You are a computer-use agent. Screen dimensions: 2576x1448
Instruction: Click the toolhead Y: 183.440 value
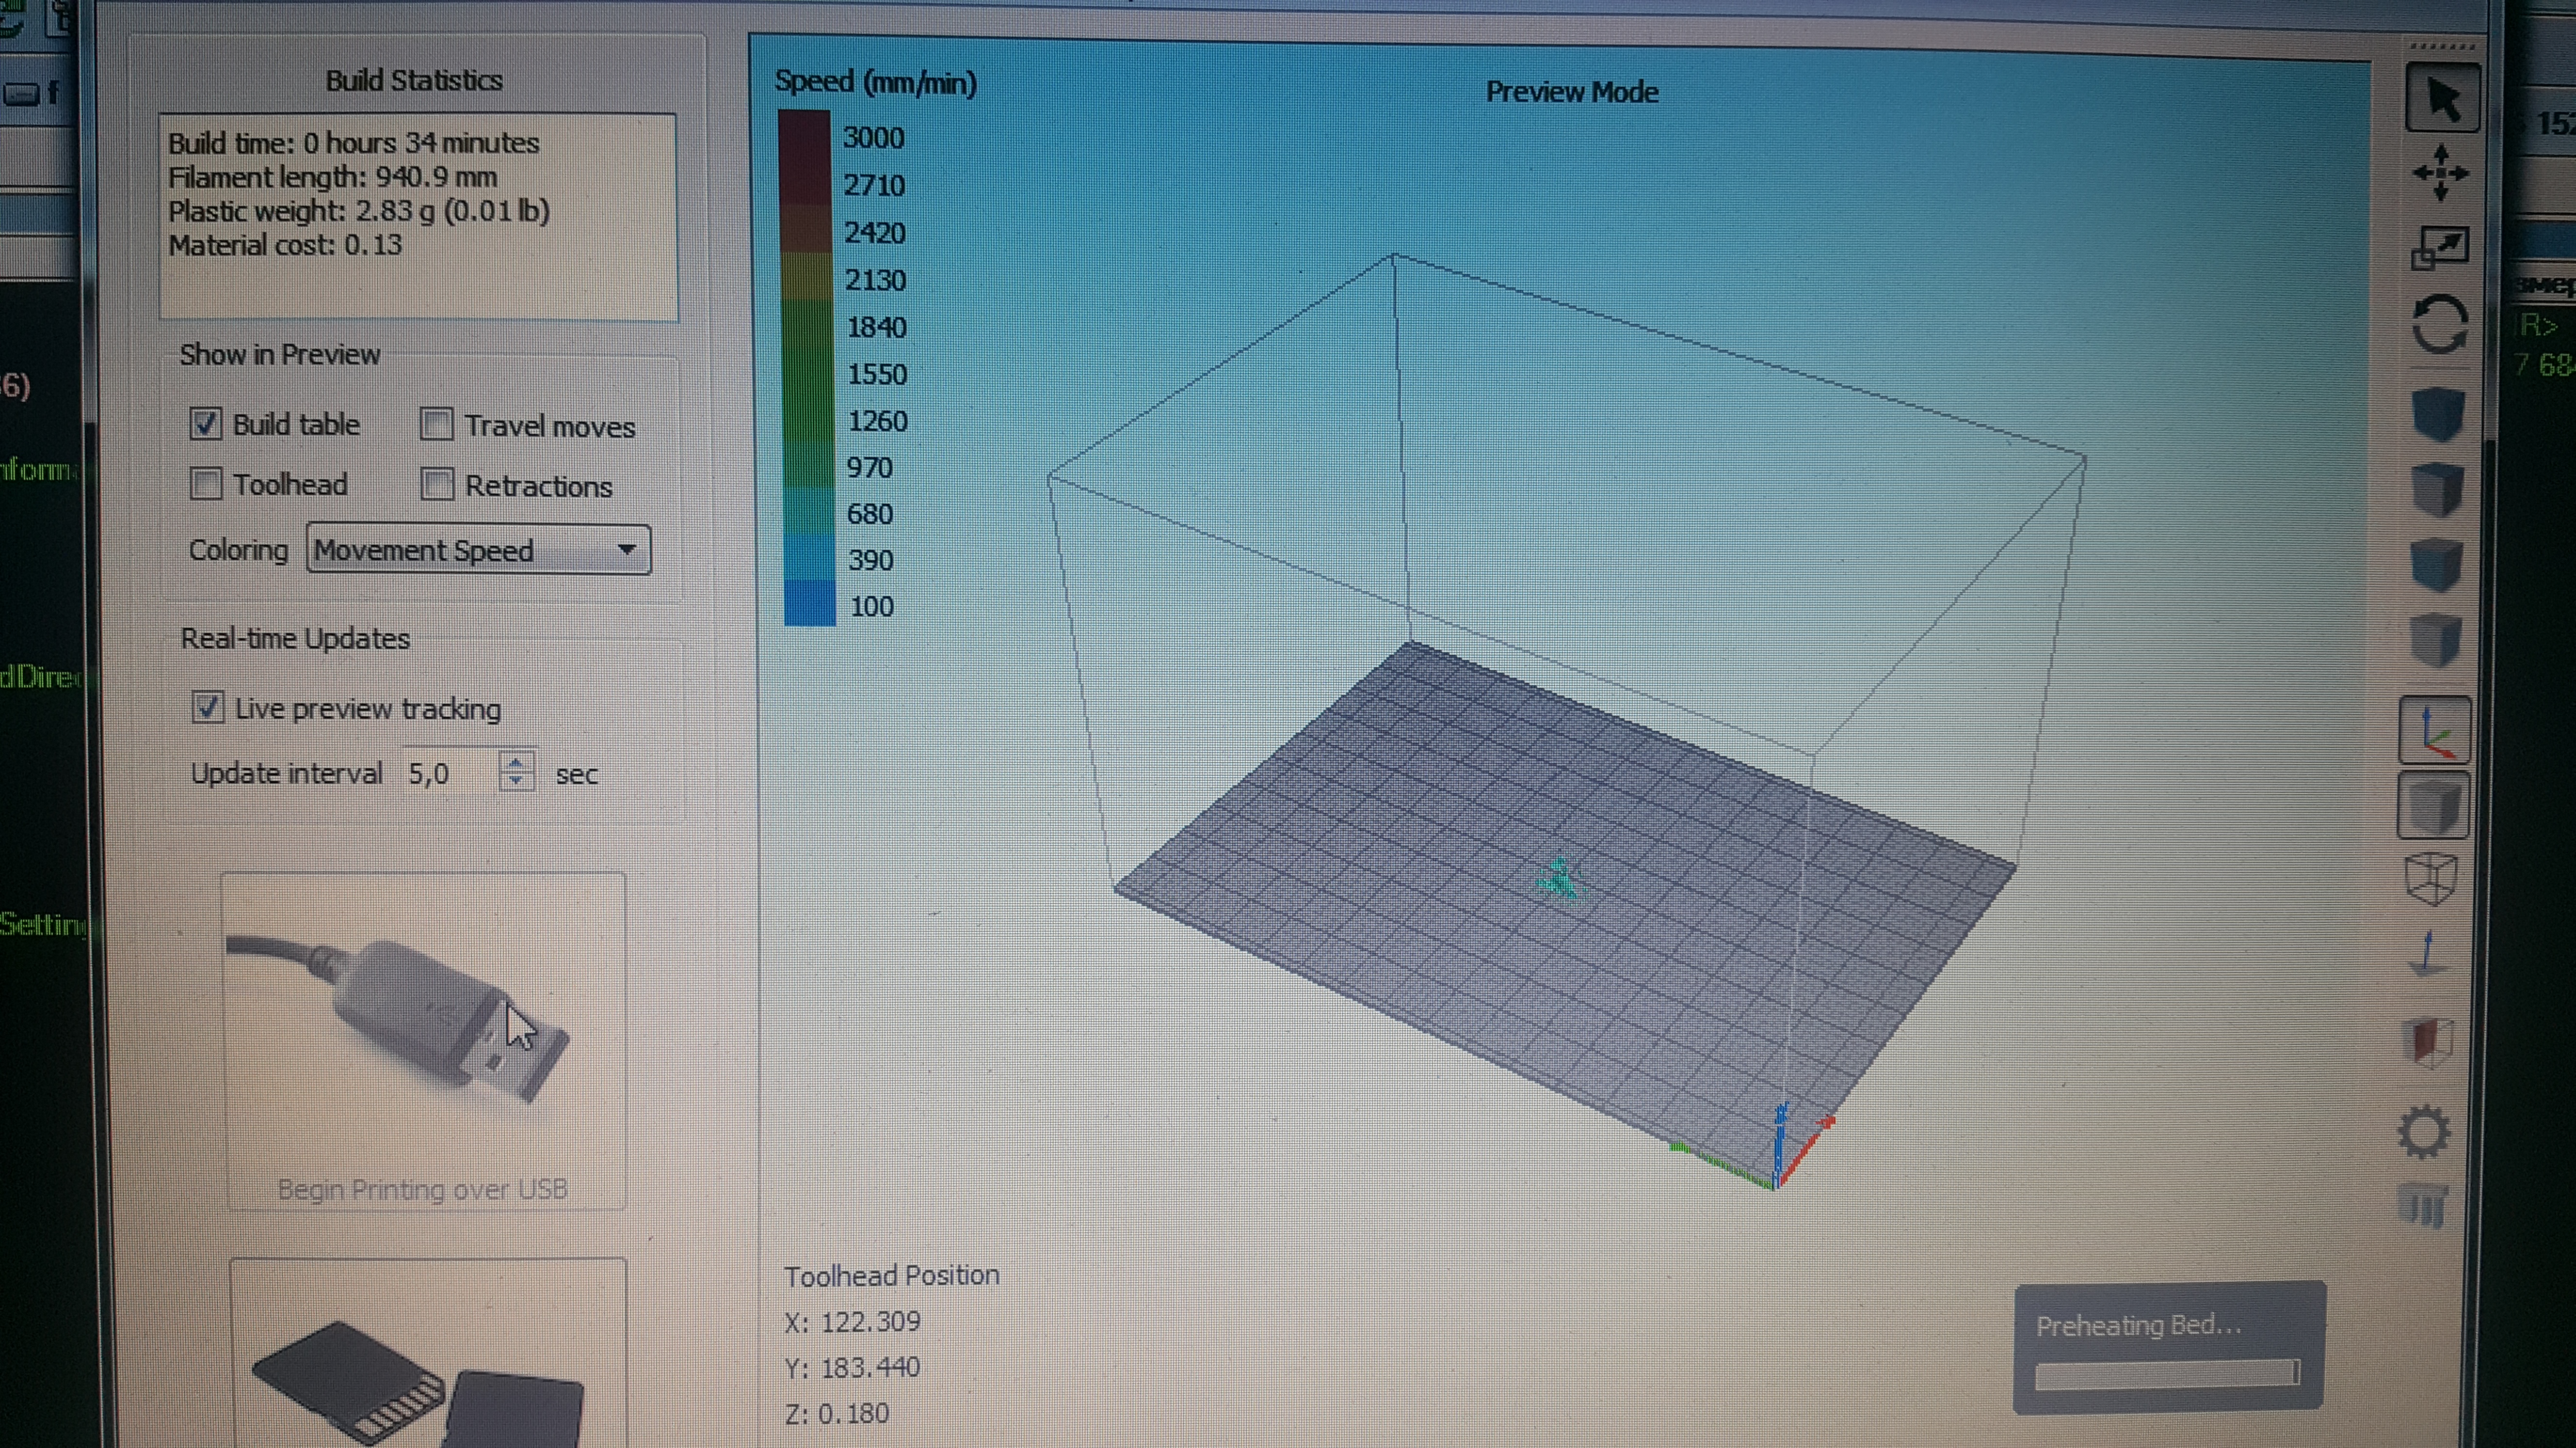[852, 1367]
